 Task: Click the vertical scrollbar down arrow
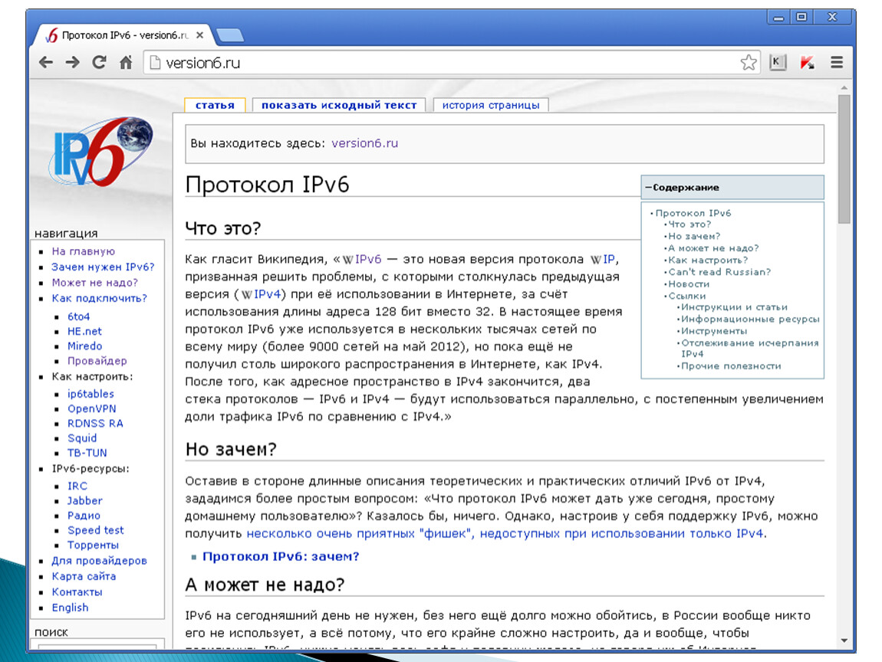point(844,641)
